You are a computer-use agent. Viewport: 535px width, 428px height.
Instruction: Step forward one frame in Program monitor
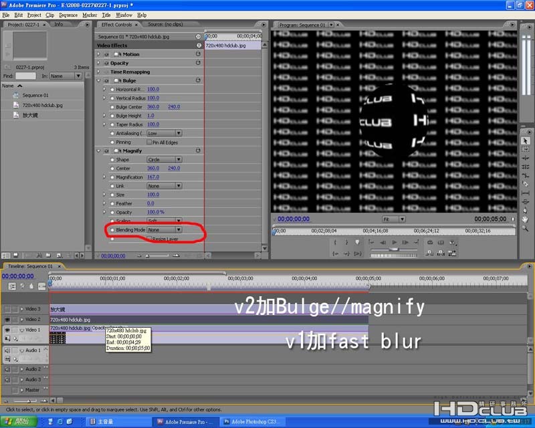point(405,242)
